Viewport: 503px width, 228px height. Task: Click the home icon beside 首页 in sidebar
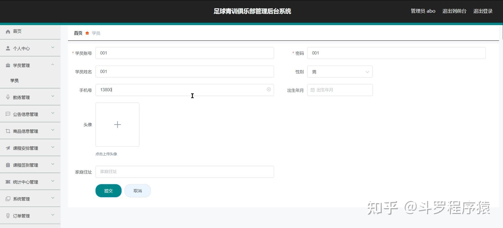[x=8, y=31]
